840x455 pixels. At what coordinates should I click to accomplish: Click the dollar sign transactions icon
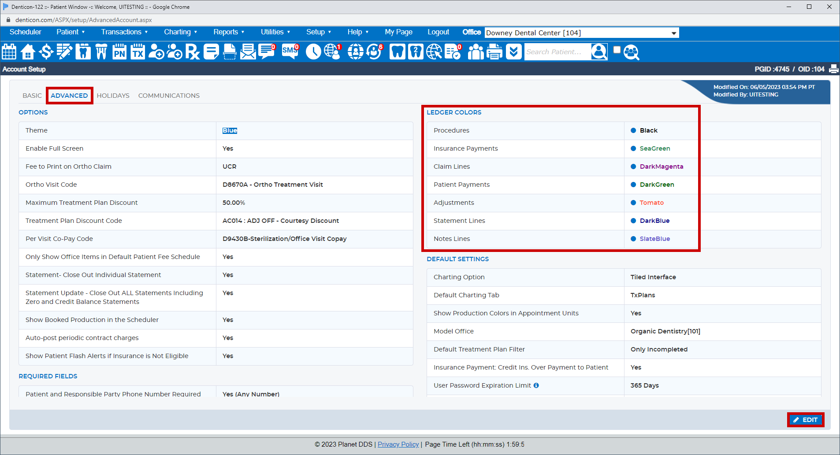click(46, 52)
